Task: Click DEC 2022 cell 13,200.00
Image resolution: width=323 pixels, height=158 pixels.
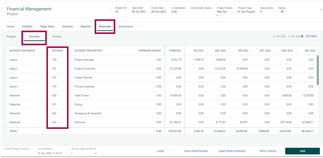Action: [x=308, y=96]
